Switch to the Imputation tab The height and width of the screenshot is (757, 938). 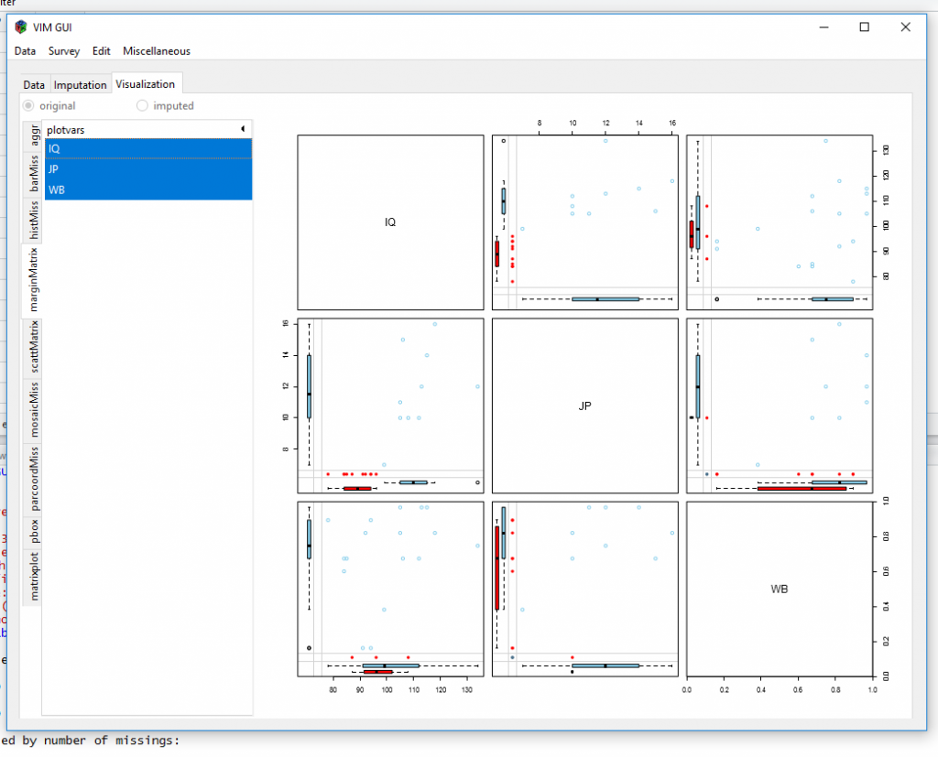point(80,83)
